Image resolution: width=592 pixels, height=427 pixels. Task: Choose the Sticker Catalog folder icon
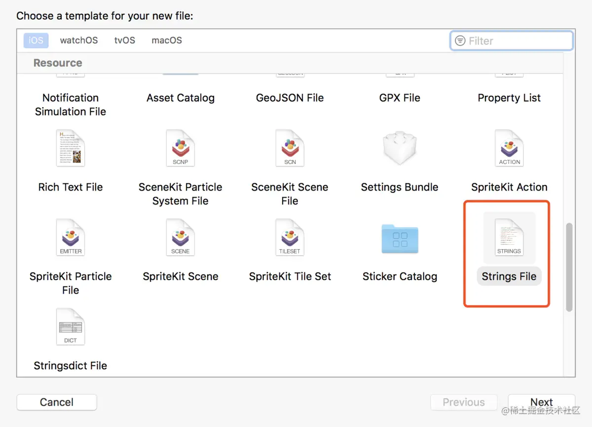[400, 239]
